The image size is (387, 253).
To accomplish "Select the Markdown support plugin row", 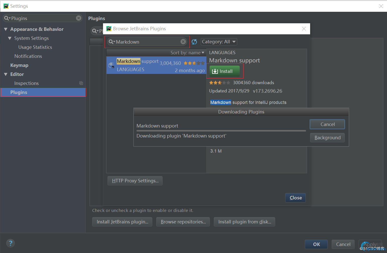I will coord(156,65).
